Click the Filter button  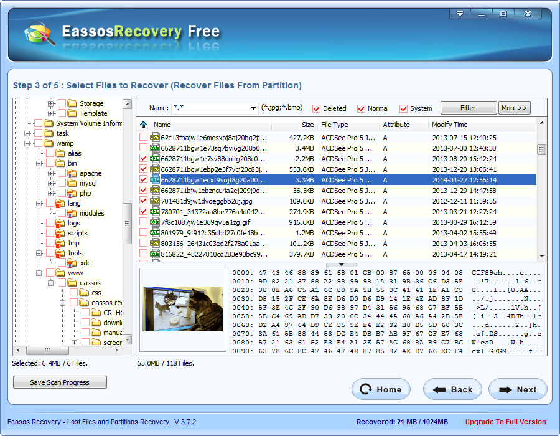click(468, 108)
